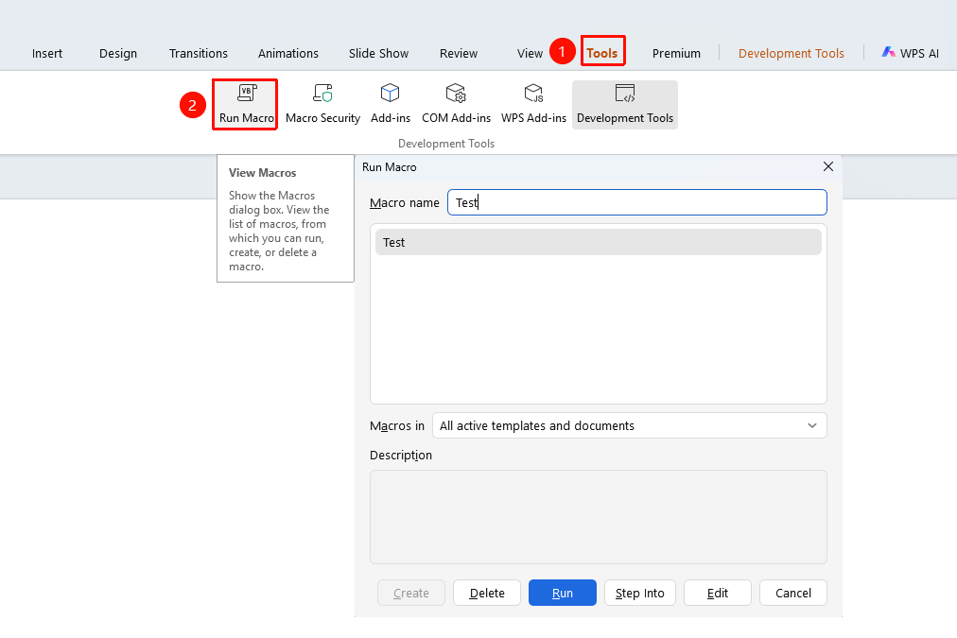The image size is (957, 638).
Task: Open the Add-ins cube icon
Action: pyautogui.click(x=390, y=94)
